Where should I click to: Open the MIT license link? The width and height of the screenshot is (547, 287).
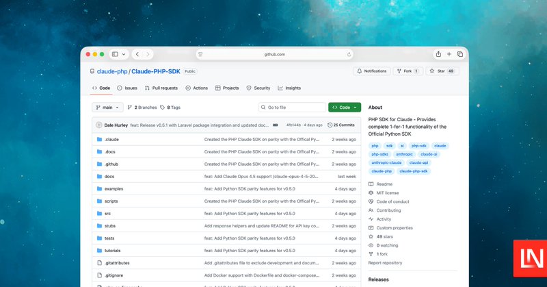click(384, 193)
